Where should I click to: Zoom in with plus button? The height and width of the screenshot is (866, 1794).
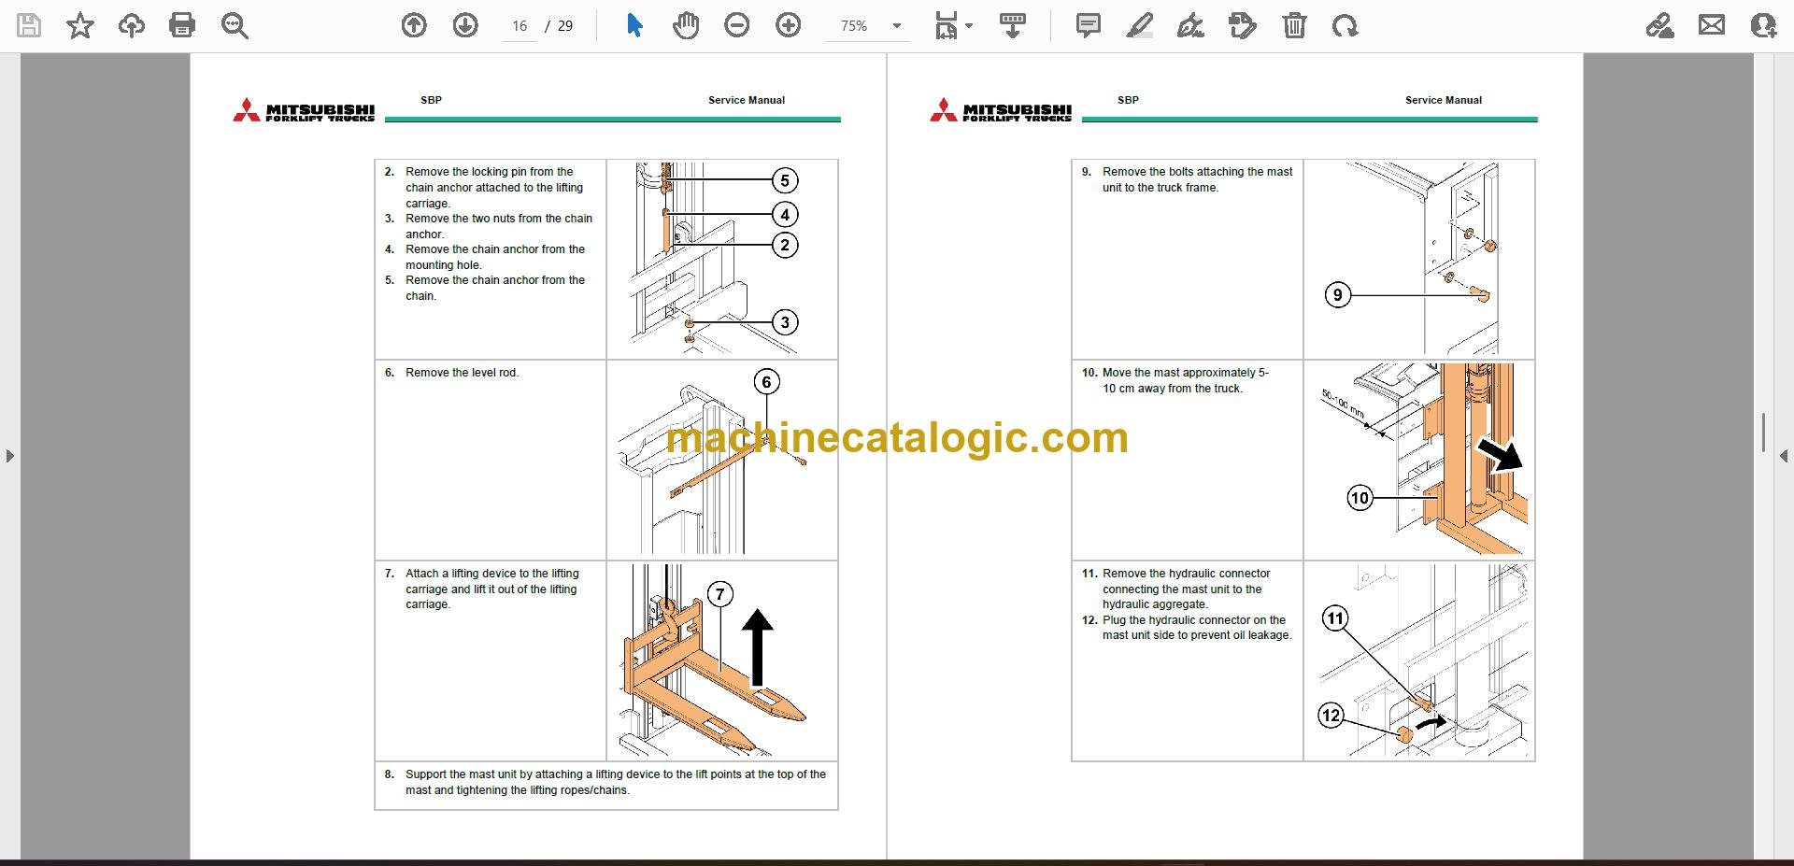(789, 25)
